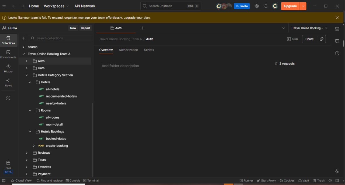Open the Travel Online Booking workspace dropdown
This screenshot has height=185, width=345.
(x=309, y=28)
